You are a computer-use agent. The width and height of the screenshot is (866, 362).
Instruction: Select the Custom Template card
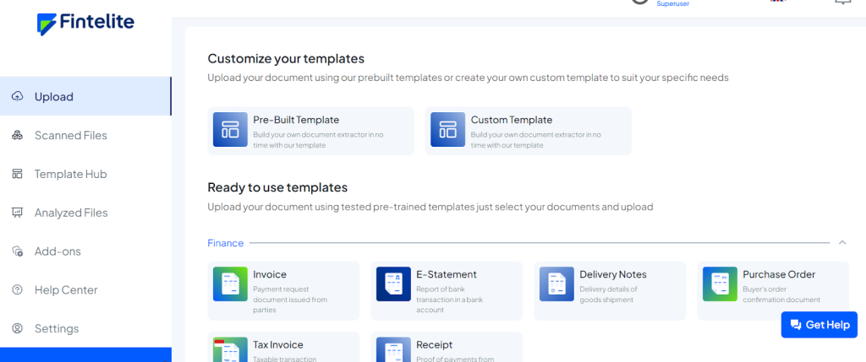click(528, 131)
